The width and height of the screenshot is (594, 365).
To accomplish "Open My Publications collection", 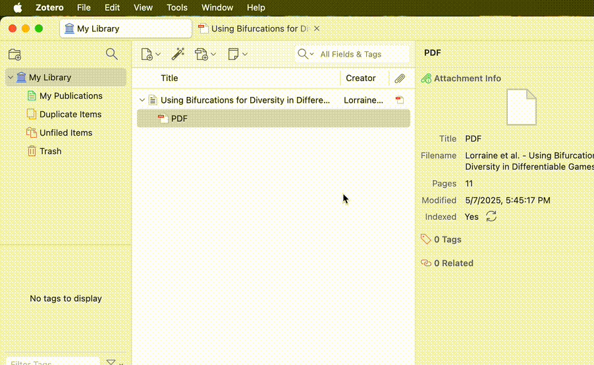I will point(70,96).
